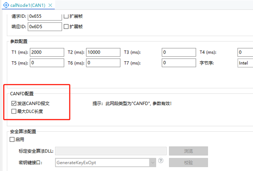The image size is (253, 171).
Task: Open the byte order dropdown showing Intel
Action: 245,63
